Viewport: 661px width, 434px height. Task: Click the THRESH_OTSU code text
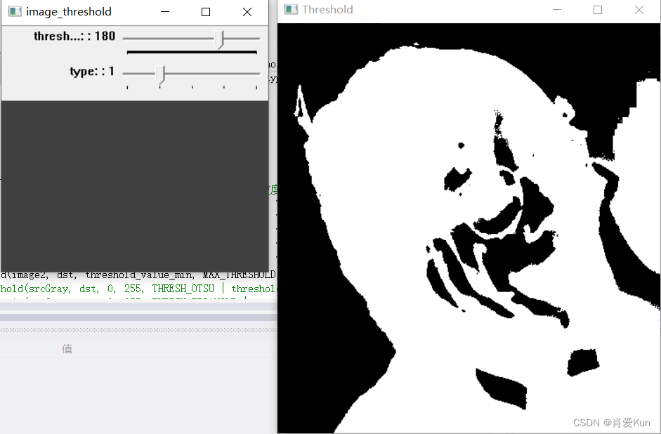click(x=183, y=289)
